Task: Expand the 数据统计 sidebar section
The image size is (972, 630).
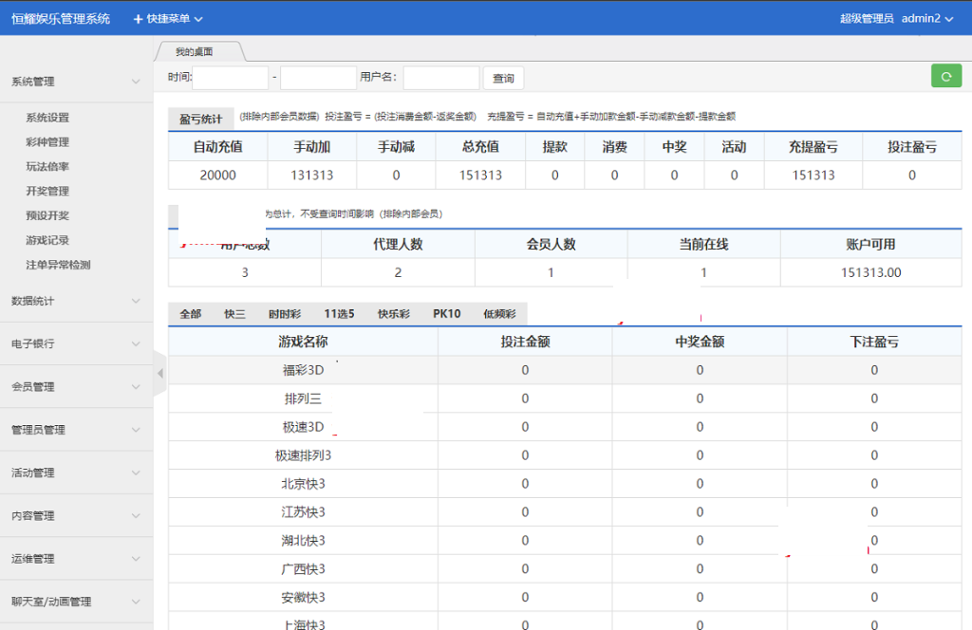Action: (76, 301)
